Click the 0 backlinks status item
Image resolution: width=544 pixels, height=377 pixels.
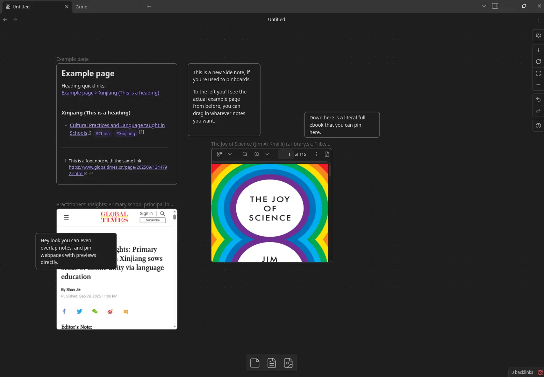pos(522,372)
